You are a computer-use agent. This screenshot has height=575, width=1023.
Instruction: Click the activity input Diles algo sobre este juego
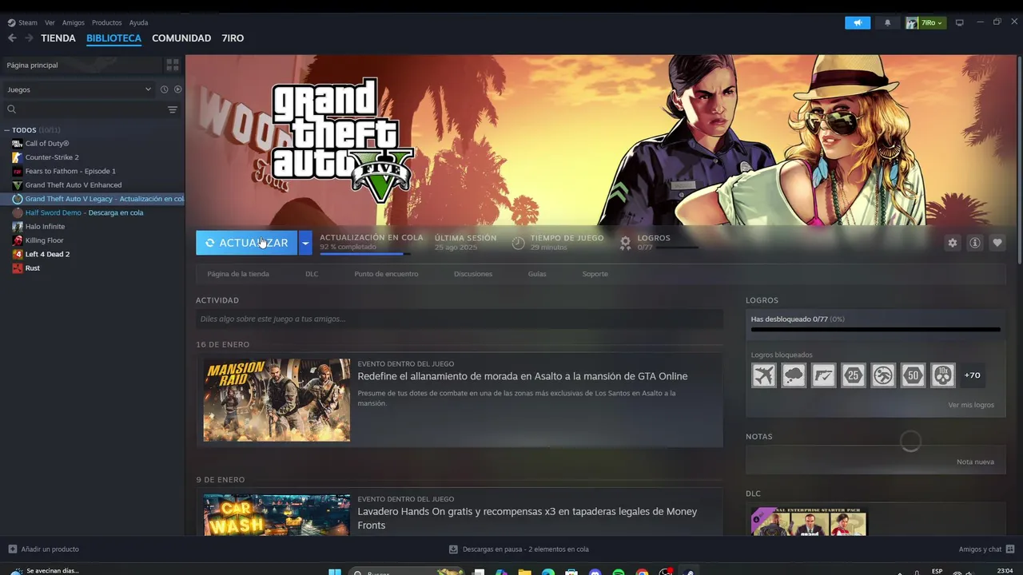click(x=460, y=319)
